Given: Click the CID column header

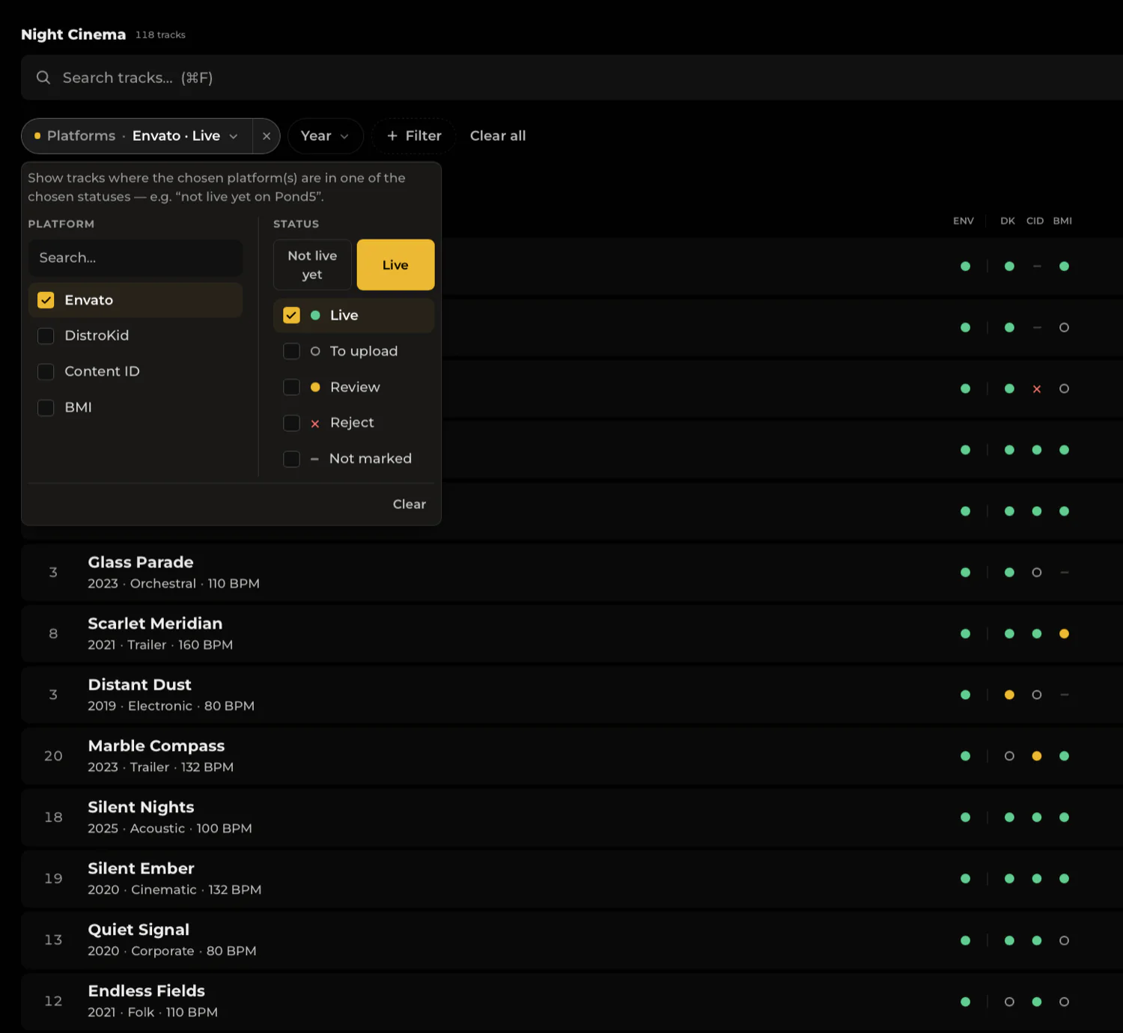Looking at the screenshot, I should 1035,221.
